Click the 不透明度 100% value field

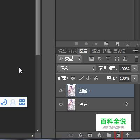(125, 69)
